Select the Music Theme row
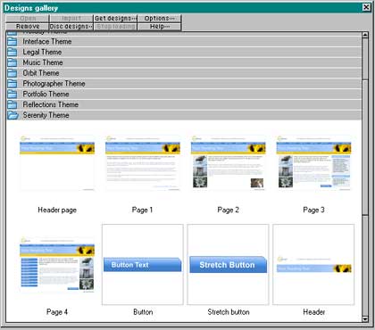Image resolution: width=375 pixels, height=330 pixels. pos(184,62)
